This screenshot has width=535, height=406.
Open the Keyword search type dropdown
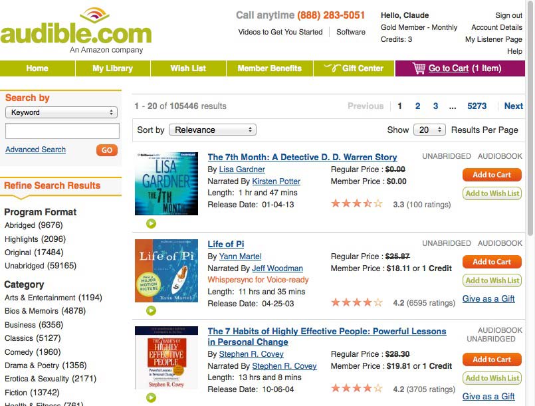click(62, 113)
